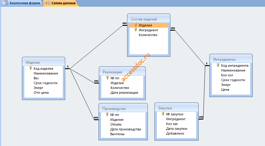Click key icon next to Ингредиент in Состав изделий
The height and width of the screenshot is (146, 265).
(x=136, y=30)
